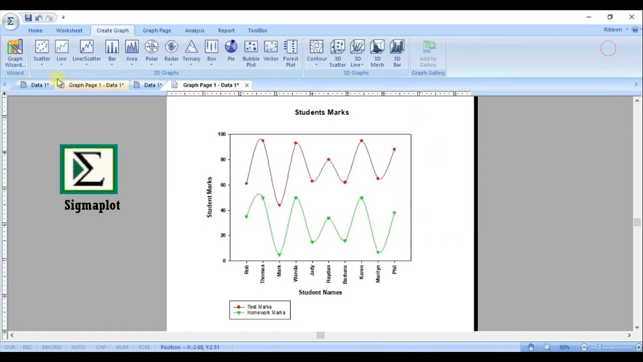Click the vertical scrollbar thumb
The image size is (643, 362).
click(637, 222)
